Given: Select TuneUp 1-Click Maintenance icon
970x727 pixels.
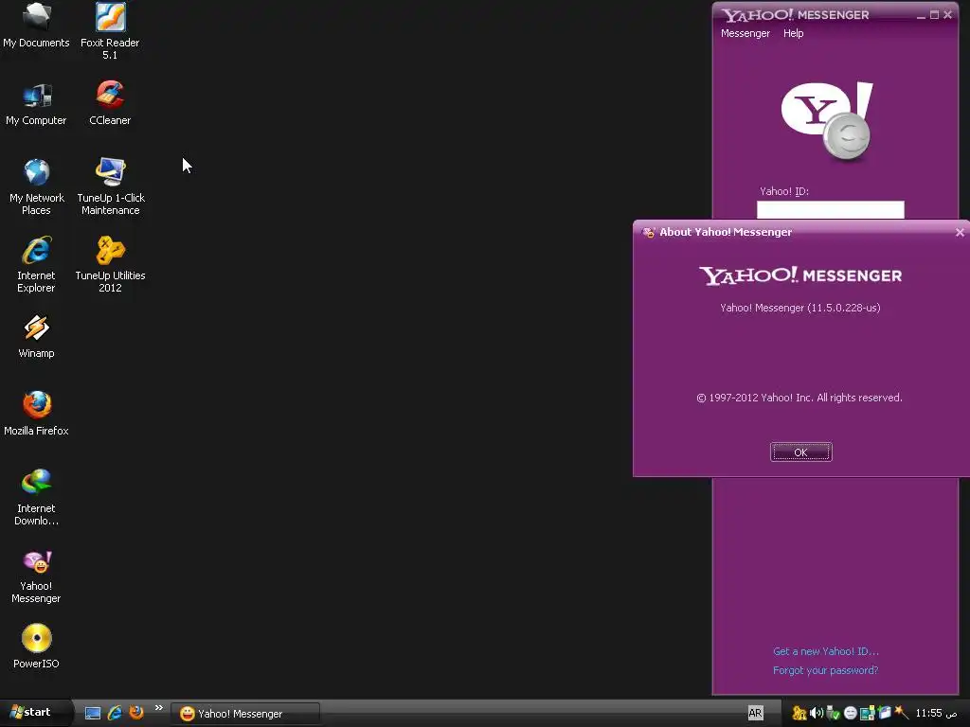Looking at the screenshot, I should pos(111,186).
